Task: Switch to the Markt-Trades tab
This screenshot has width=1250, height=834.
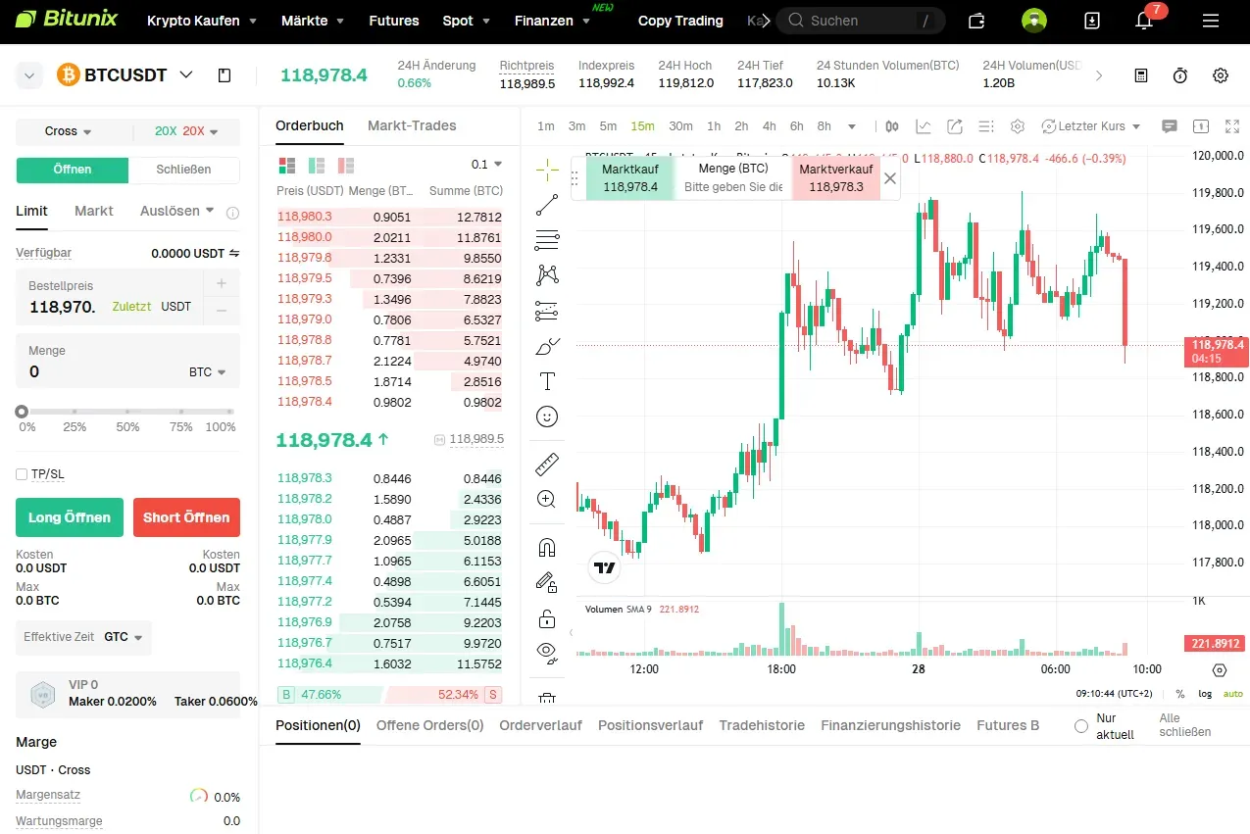Action: coord(412,125)
